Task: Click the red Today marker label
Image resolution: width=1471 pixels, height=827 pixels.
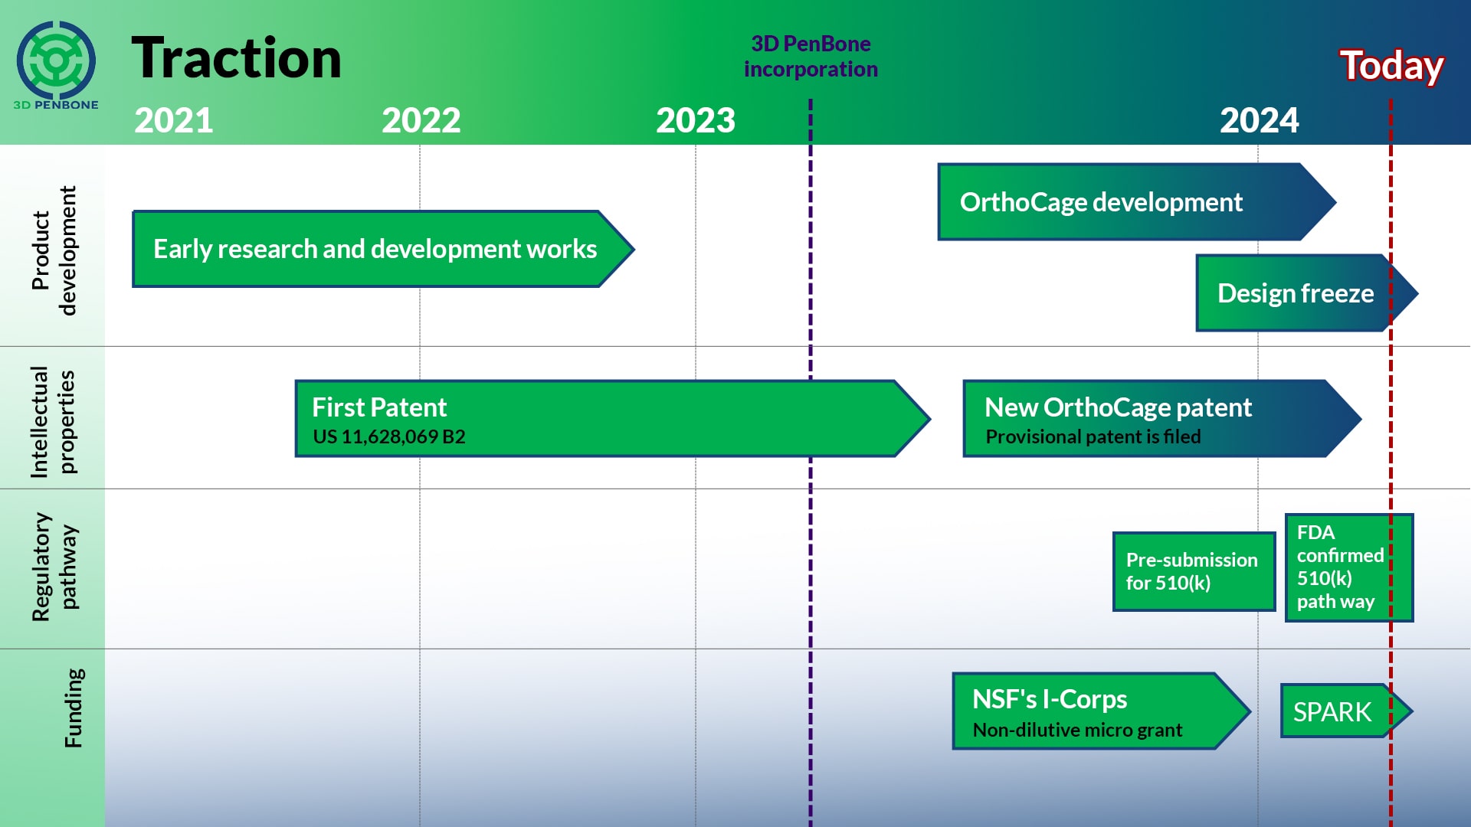Action: (x=1391, y=66)
